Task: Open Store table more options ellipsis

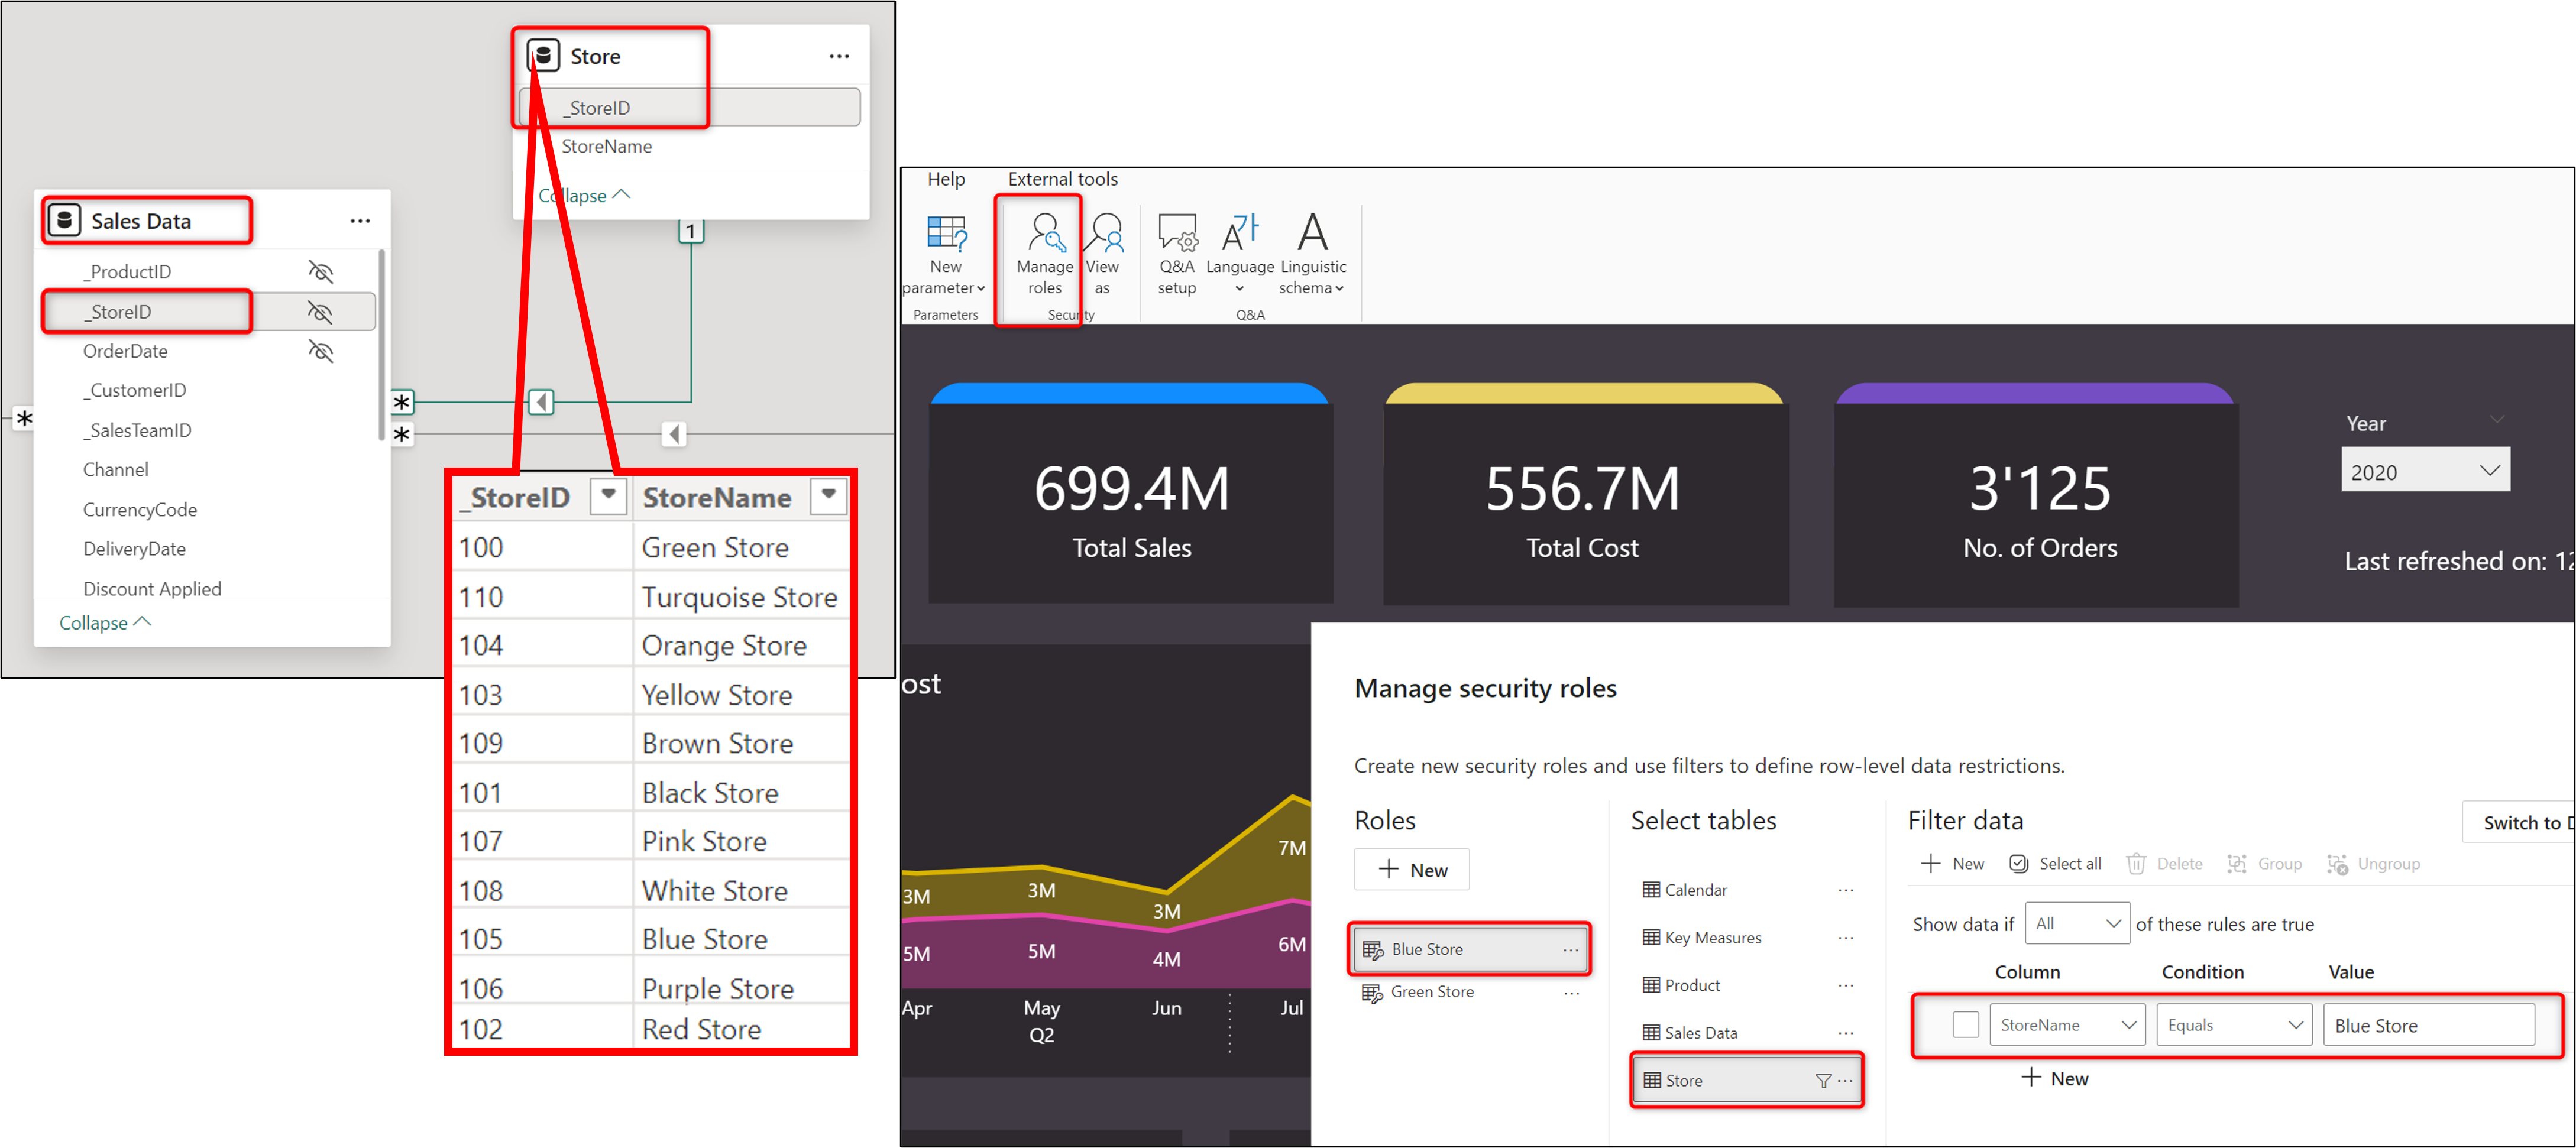Action: [839, 56]
